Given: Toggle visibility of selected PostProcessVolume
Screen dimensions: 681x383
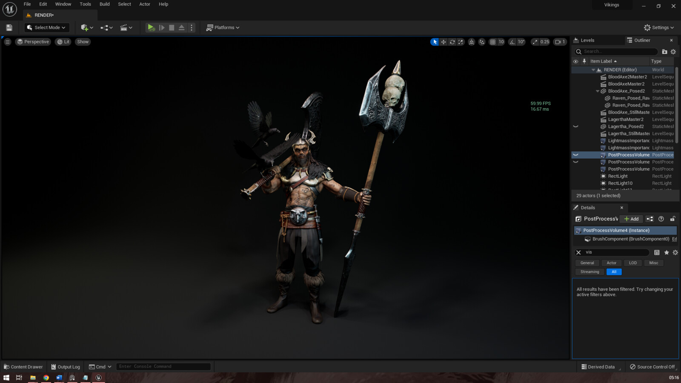Looking at the screenshot, I should [x=575, y=155].
